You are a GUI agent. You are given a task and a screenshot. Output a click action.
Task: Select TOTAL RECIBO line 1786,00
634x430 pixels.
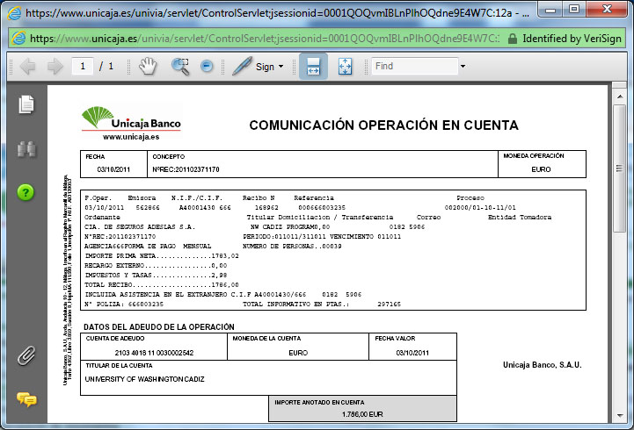point(161,285)
